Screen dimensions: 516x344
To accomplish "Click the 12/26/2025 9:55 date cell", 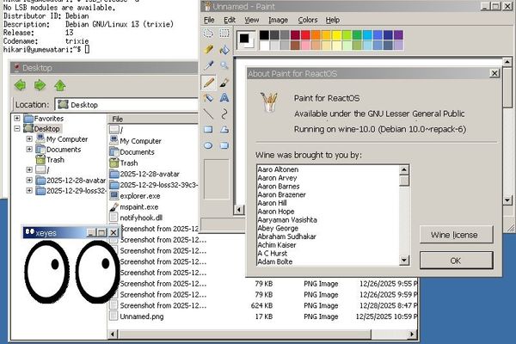I will click(x=388, y=284).
